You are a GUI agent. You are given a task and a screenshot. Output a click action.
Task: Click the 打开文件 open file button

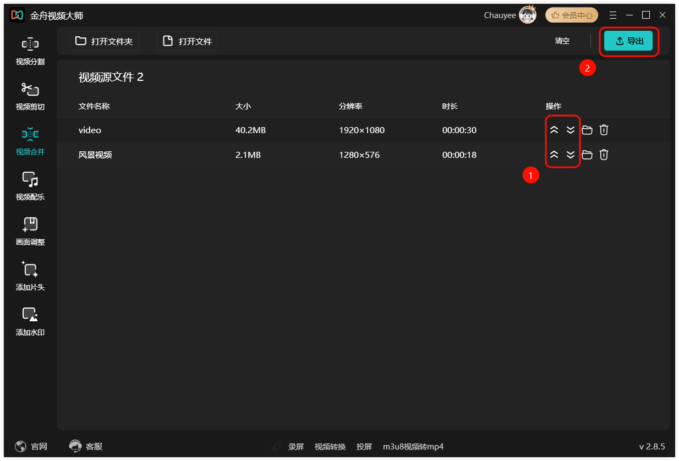point(187,41)
